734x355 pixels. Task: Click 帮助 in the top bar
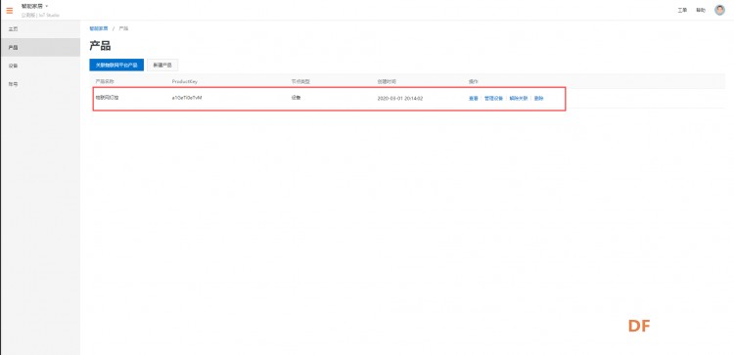[x=701, y=11]
